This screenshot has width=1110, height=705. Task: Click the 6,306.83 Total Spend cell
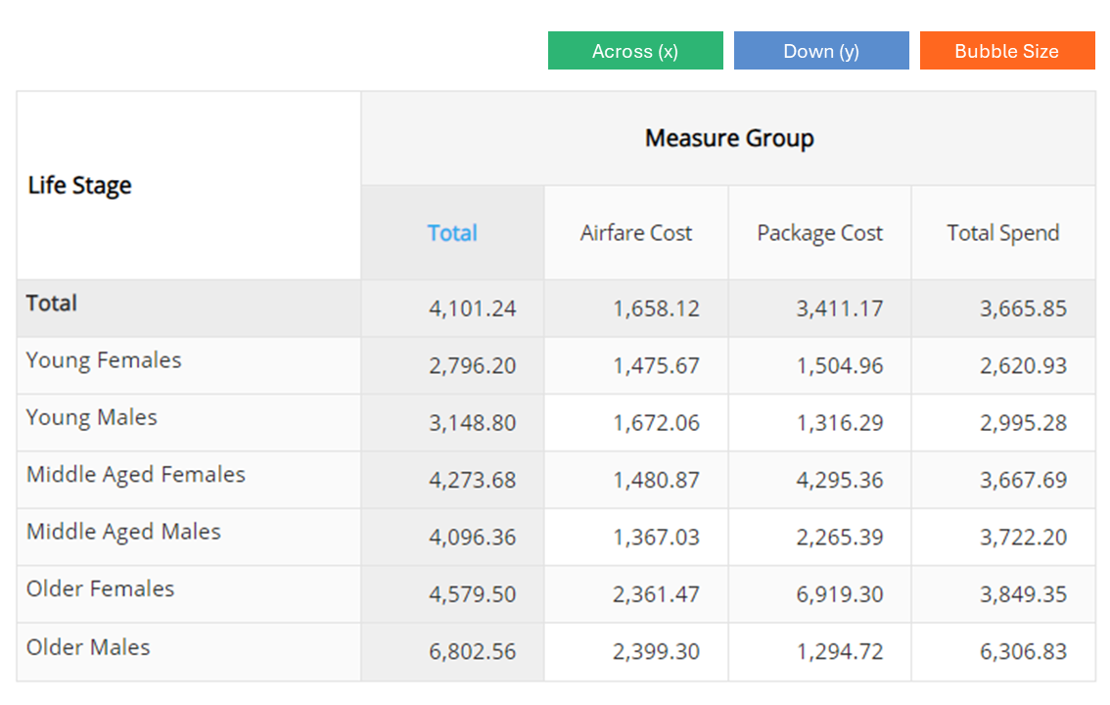(1004, 652)
